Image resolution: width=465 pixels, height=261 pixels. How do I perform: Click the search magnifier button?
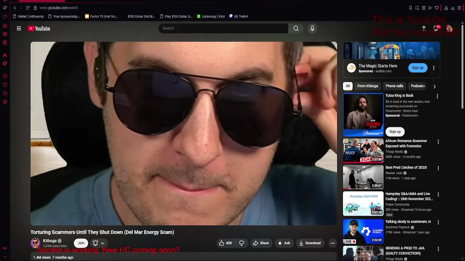point(296,28)
